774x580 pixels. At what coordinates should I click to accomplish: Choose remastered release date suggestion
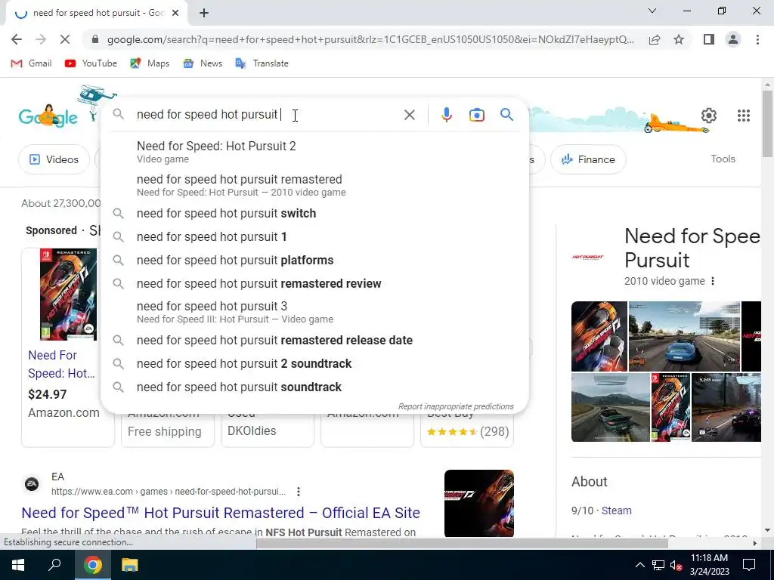315,341
